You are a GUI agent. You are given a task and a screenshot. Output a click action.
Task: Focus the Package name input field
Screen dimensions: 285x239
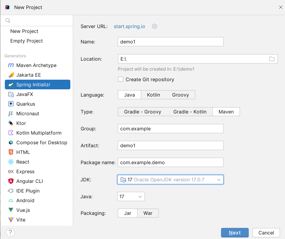point(171,162)
